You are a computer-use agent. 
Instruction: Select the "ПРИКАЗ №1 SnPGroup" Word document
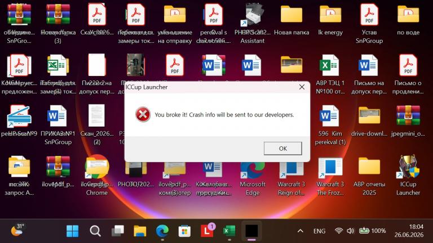coord(58,125)
